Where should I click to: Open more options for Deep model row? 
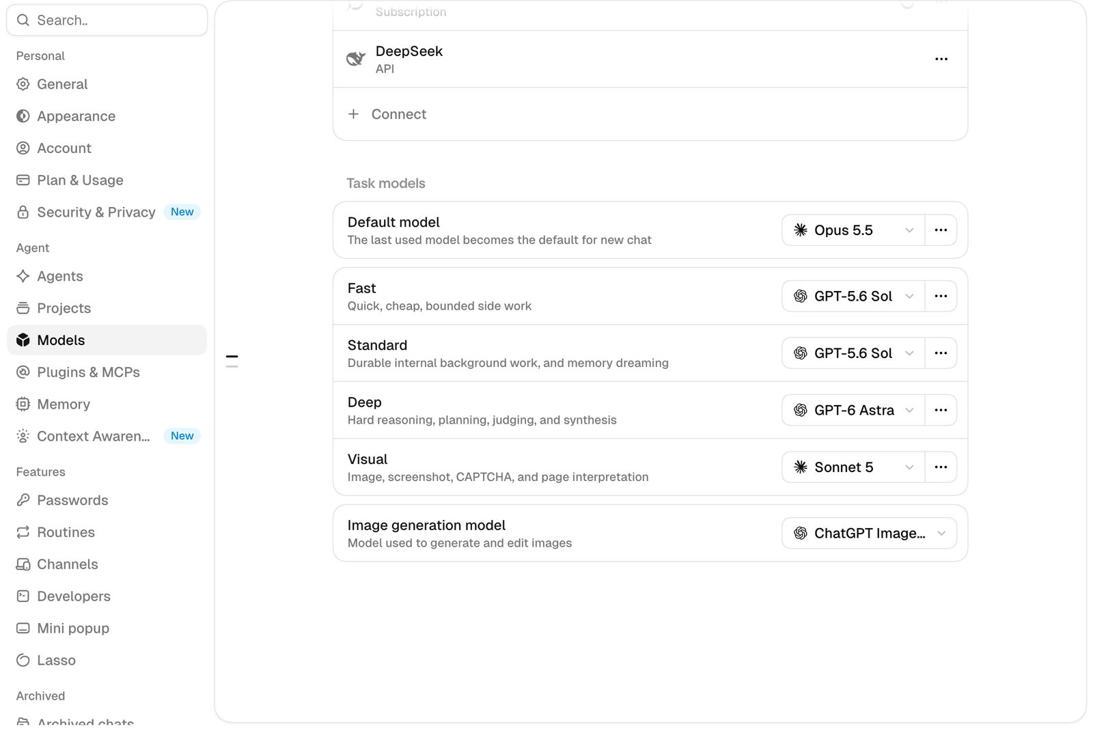pos(941,410)
